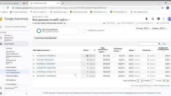Open client ID 1614983108.1590958012
Viewport: 171px width, 96px height.
(46, 56)
